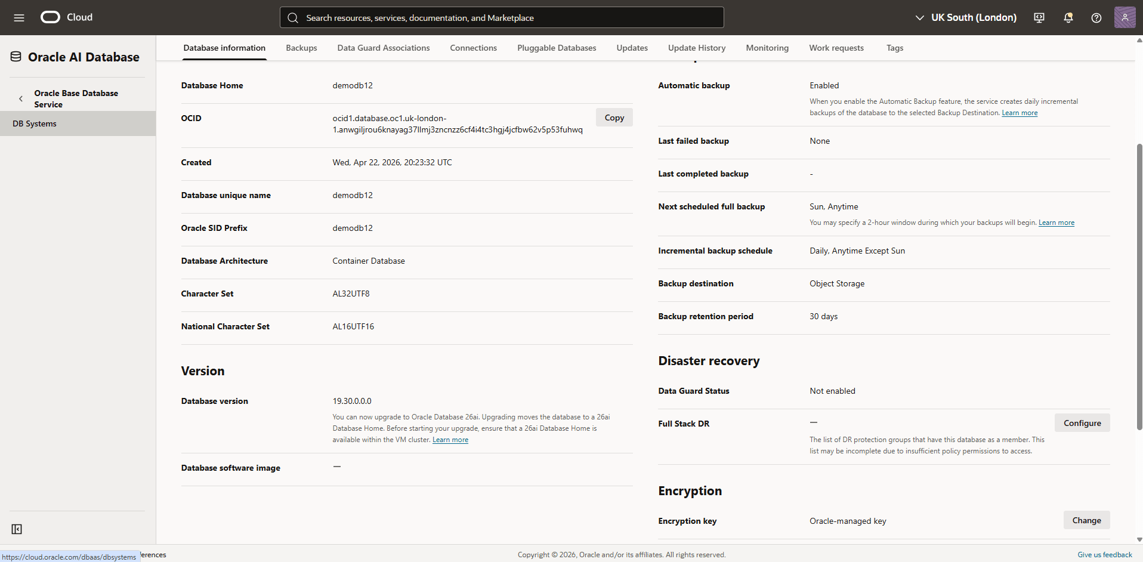Click the Database Home value demodb12
The width and height of the screenshot is (1143, 562).
pyautogui.click(x=353, y=85)
